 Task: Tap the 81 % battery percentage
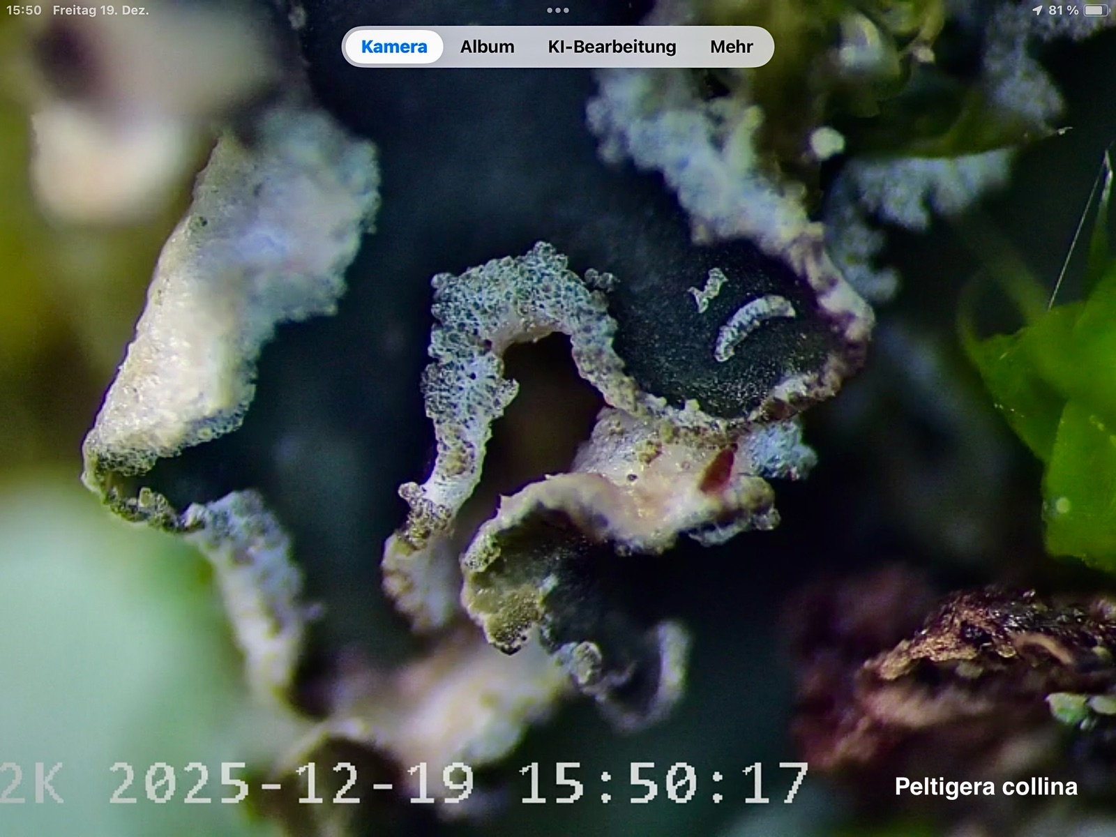(x=1063, y=10)
